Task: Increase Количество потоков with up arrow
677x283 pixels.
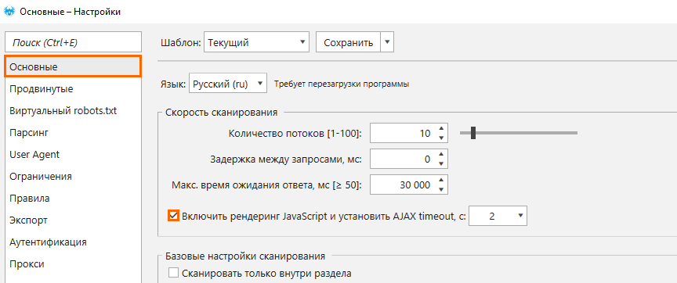Action: coord(441,129)
